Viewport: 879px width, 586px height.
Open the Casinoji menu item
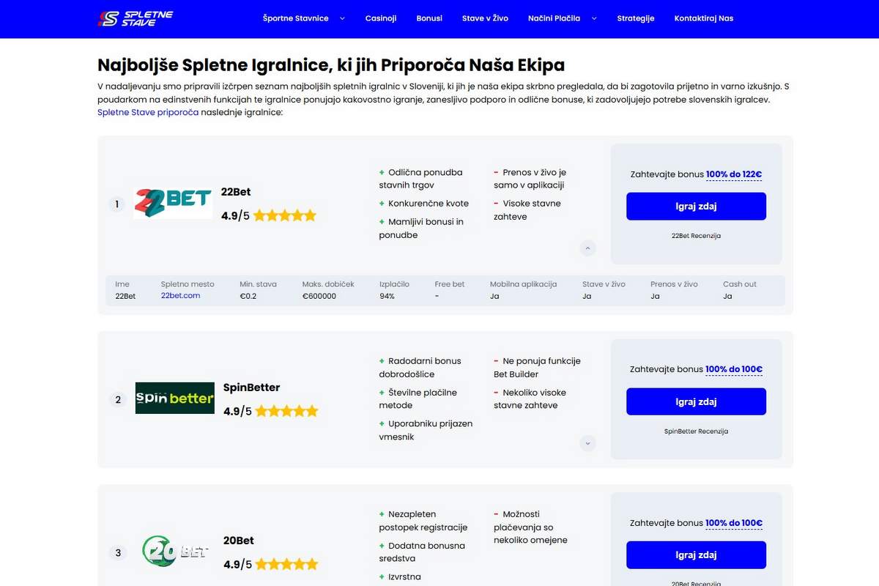(381, 18)
